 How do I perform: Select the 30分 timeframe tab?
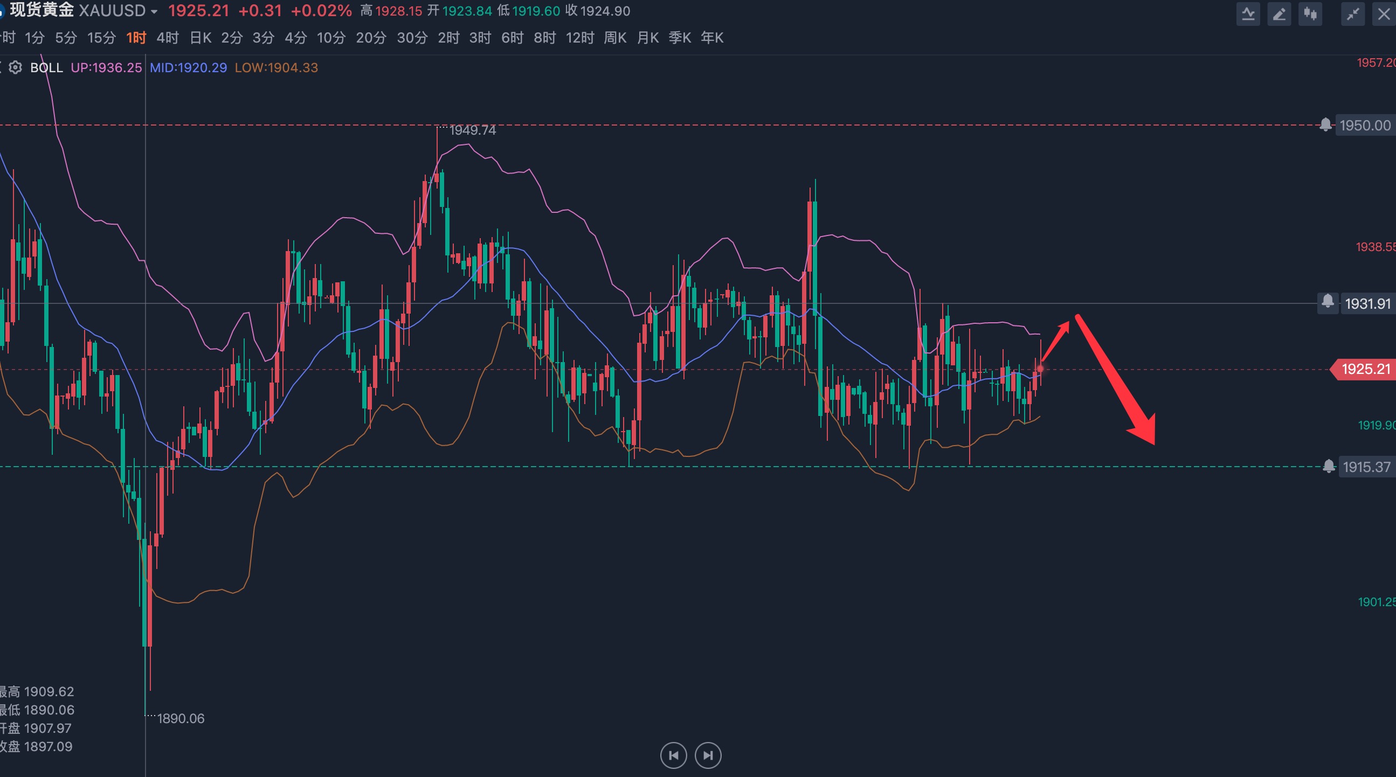point(412,37)
